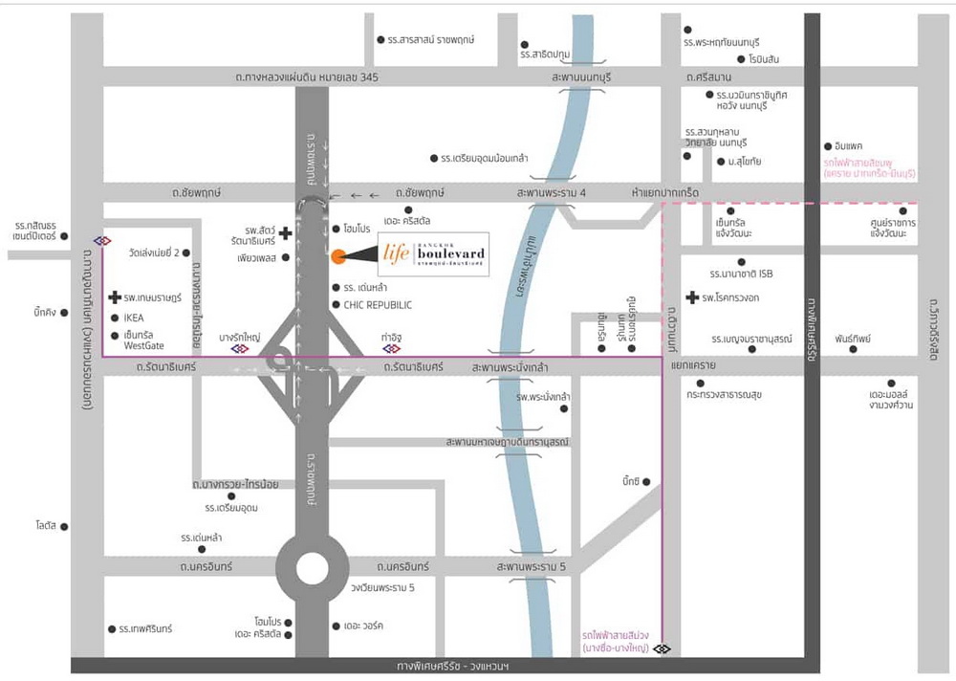The image size is (956, 681).
Task: Click the 'สะพานพระนั่งเกล้า' bridge label
Action: point(510,367)
